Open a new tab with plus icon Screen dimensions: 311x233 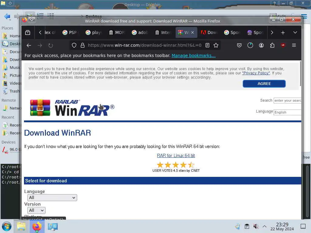tap(283, 32)
